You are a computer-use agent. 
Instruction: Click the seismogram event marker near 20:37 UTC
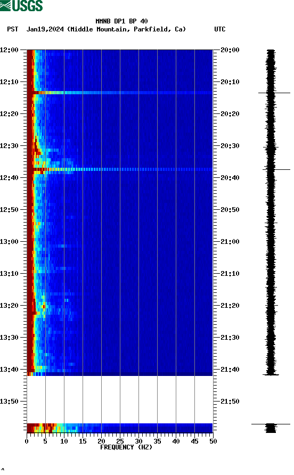tap(276, 170)
